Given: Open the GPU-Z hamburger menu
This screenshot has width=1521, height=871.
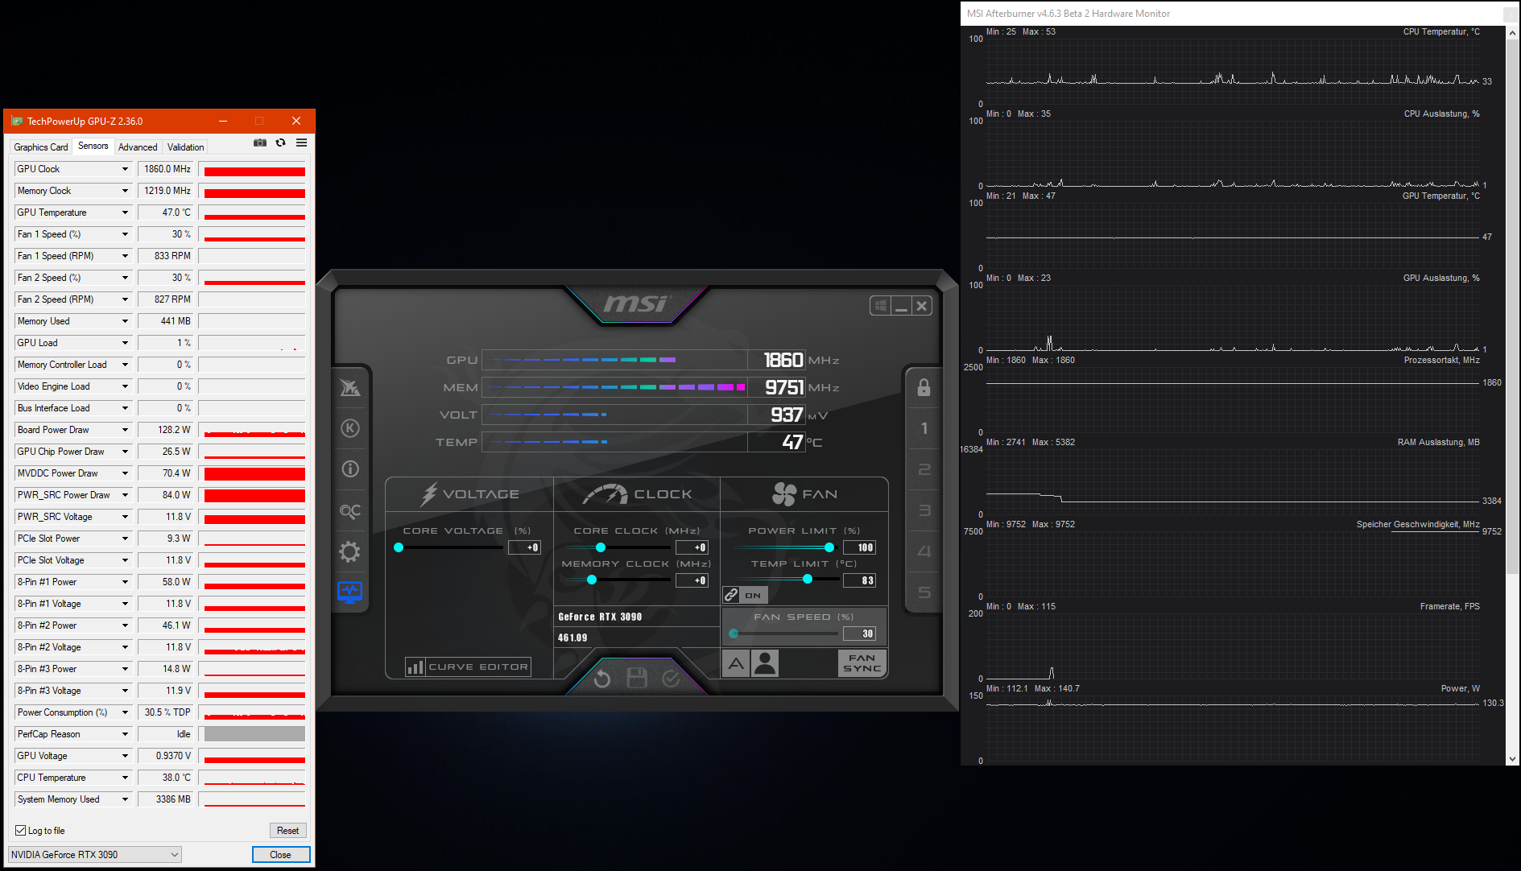Looking at the screenshot, I should click(x=302, y=142).
